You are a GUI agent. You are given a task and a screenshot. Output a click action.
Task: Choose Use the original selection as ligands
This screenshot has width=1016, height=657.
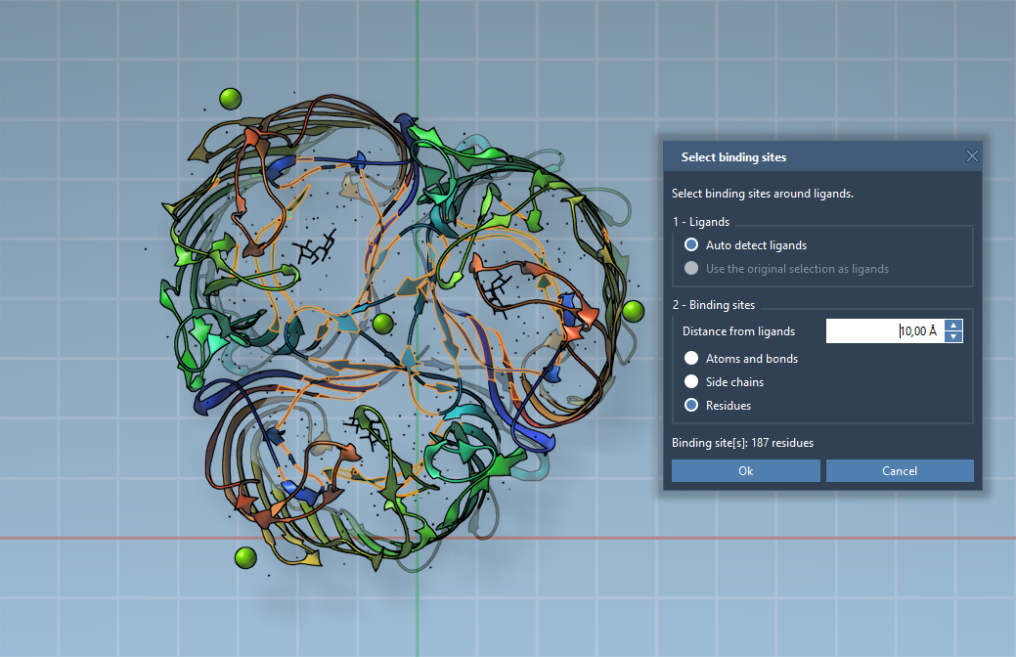[692, 269]
